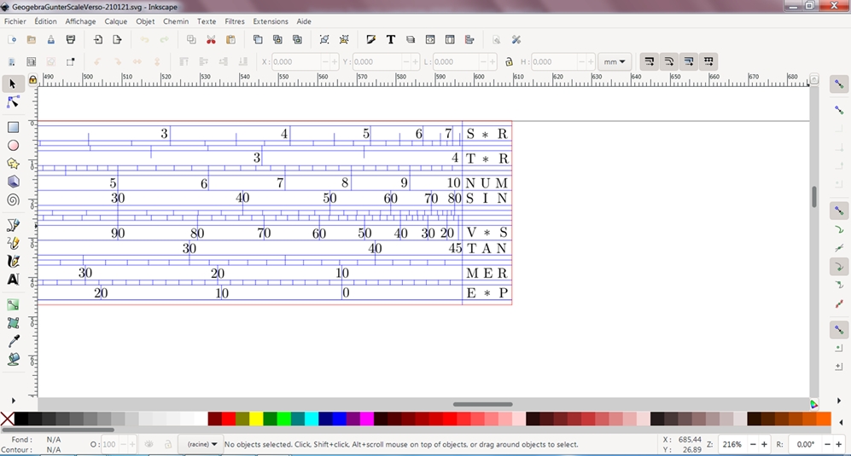
Task: Open the Édition menu
Action: click(x=45, y=21)
